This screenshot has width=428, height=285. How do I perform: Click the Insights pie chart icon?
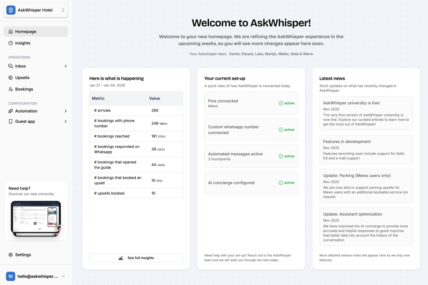click(11, 43)
